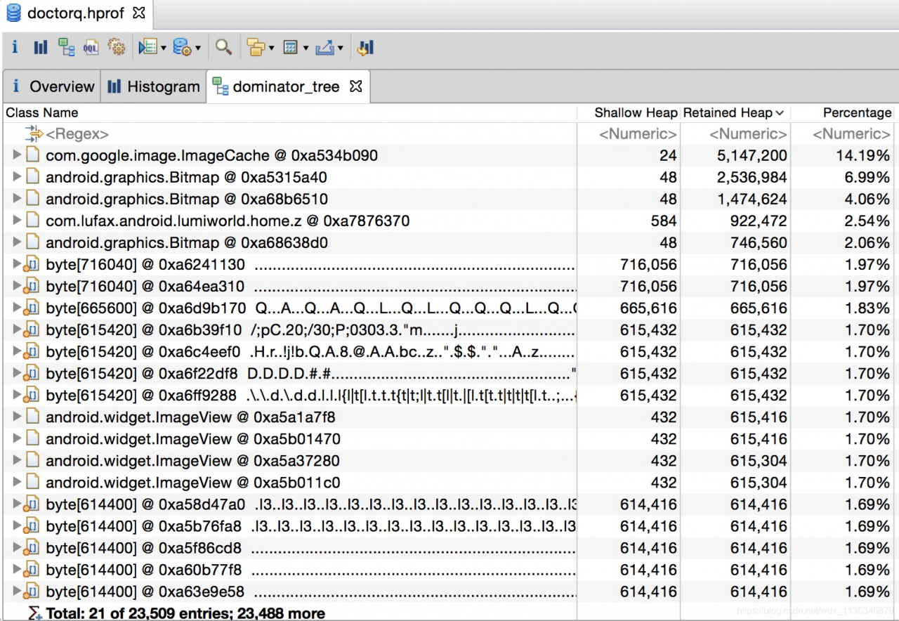Click the run expert reports icon
The image size is (899, 621).
coord(147,47)
